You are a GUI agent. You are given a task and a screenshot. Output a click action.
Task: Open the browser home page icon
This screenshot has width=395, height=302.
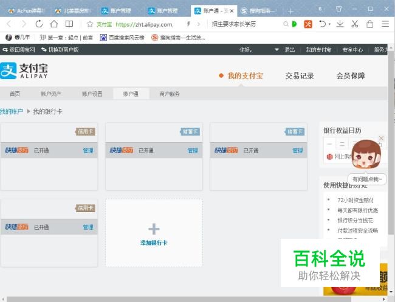pyautogui.click(x=54, y=24)
